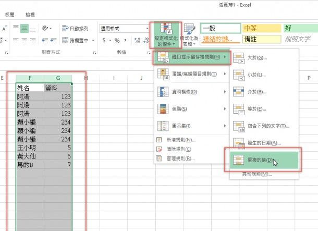Choose 發生的日期(A) date occurring rule

pyautogui.click(x=264, y=143)
